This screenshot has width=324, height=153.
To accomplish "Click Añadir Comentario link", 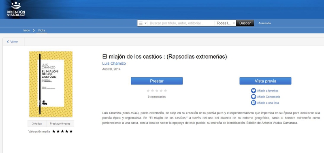I will 269,97.
